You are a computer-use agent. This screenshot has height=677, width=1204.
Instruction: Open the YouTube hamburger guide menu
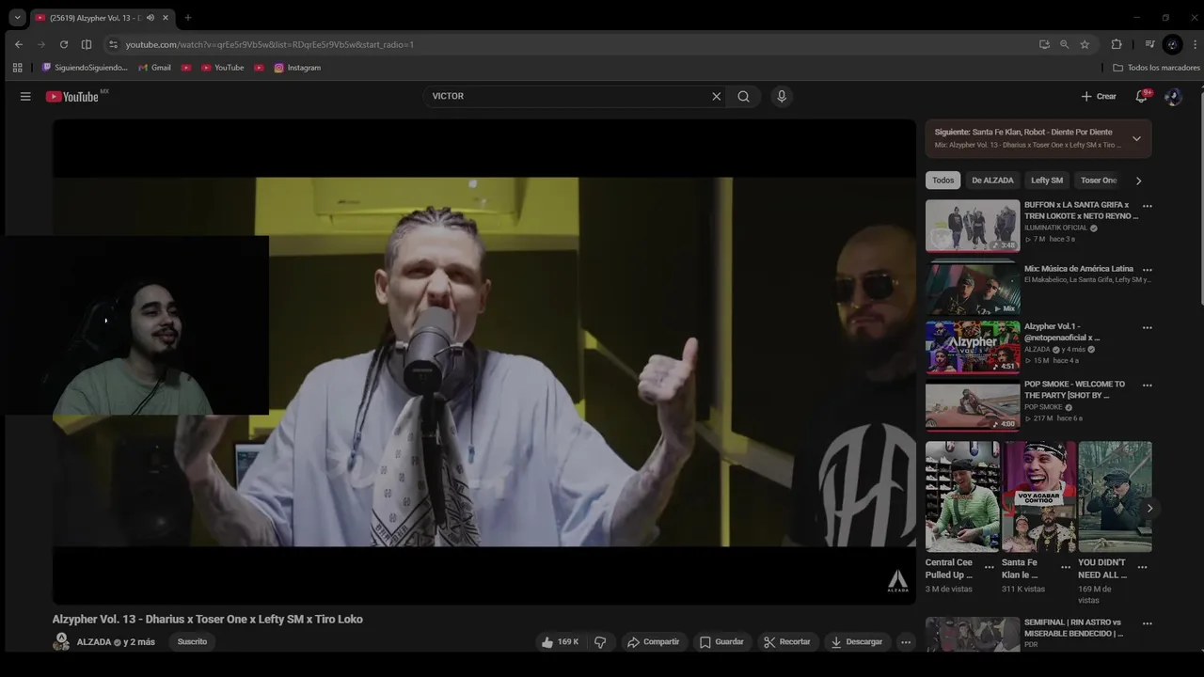(x=25, y=96)
